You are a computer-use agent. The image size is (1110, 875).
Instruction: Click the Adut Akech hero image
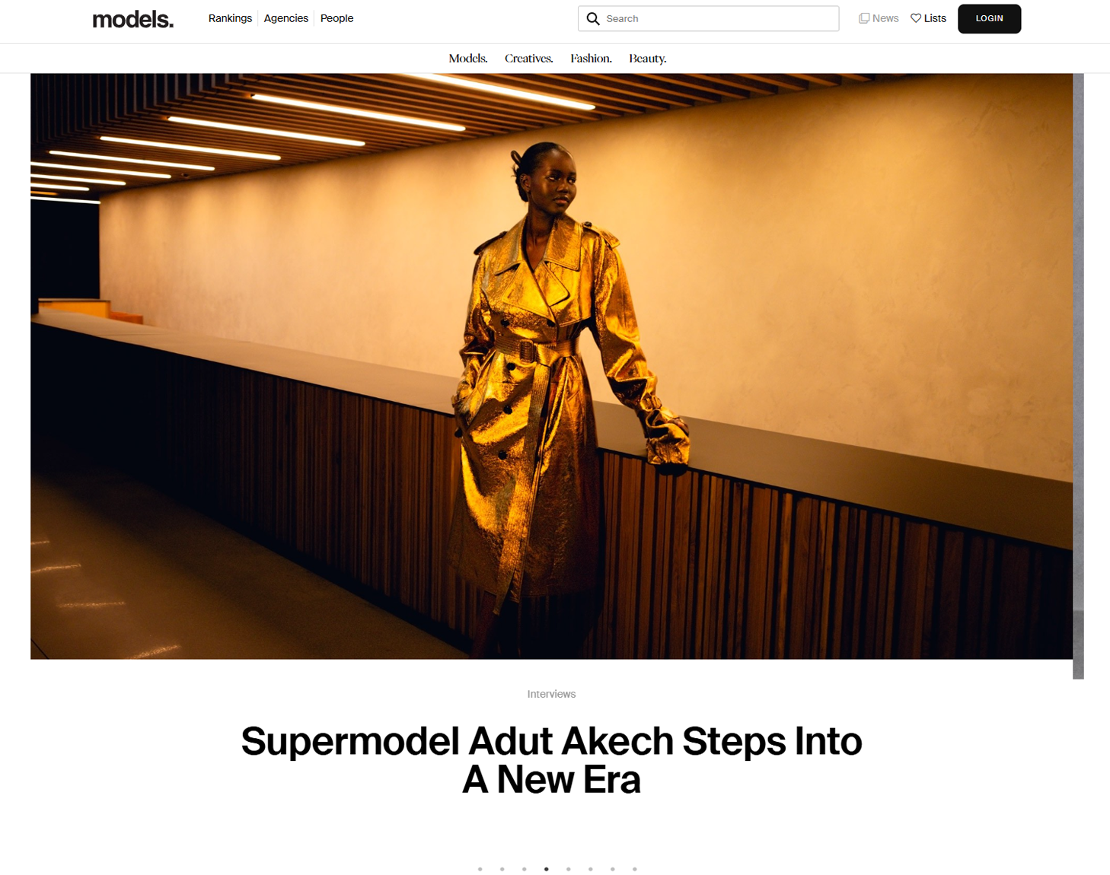(x=551, y=366)
